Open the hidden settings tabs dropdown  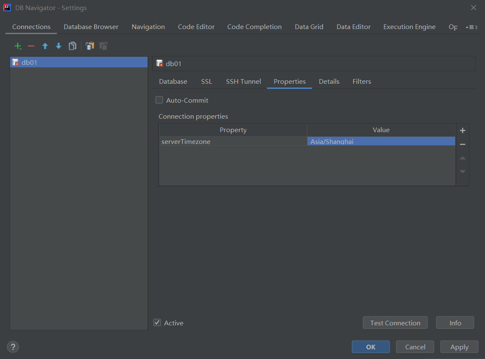tap(472, 27)
